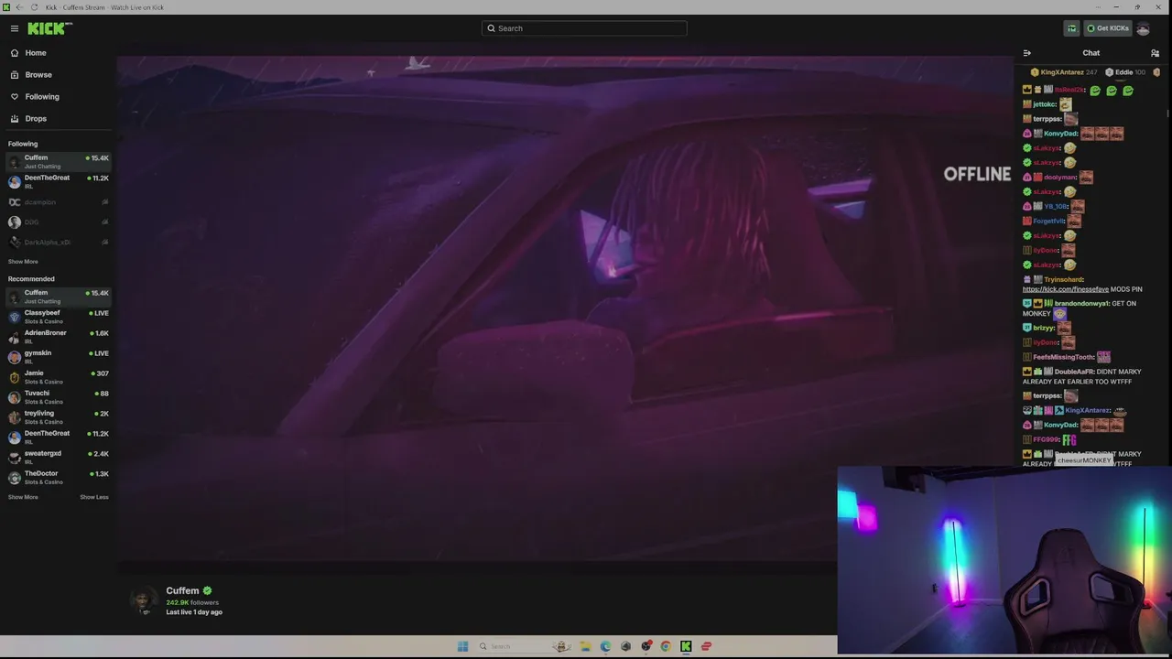Image resolution: width=1172 pixels, height=659 pixels.
Task: Go back with the browser arrow
Action: click(x=19, y=7)
